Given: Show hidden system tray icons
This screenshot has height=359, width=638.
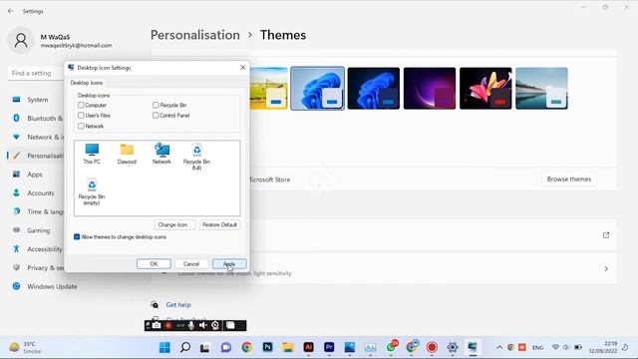Looking at the screenshot, I should pyautogui.click(x=499, y=347).
